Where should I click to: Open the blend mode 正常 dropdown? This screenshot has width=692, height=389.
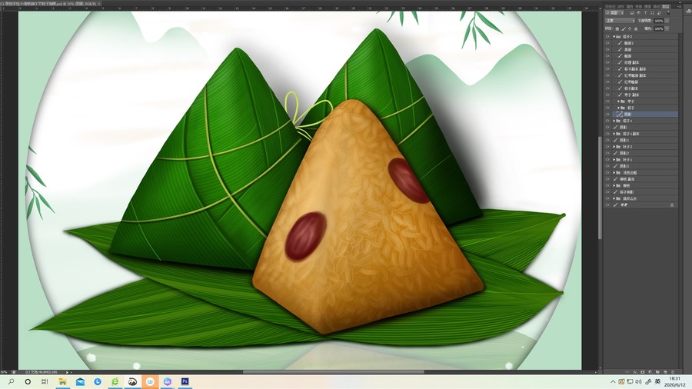click(x=620, y=21)
